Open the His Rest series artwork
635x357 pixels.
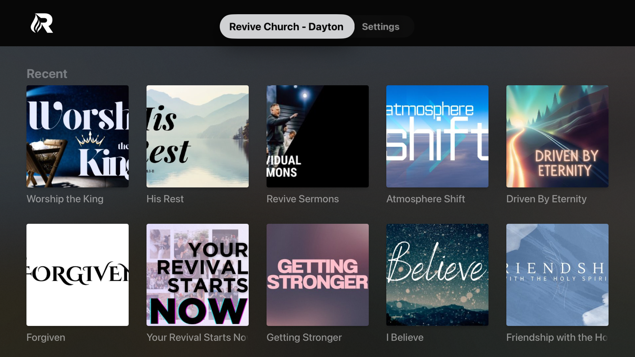click(x=197, y=136)
